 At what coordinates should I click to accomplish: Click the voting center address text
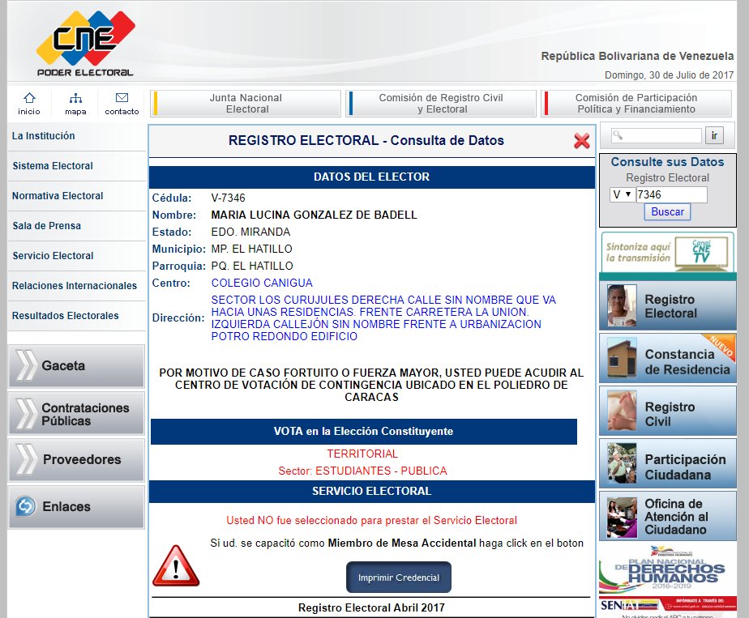pos(383,318)
